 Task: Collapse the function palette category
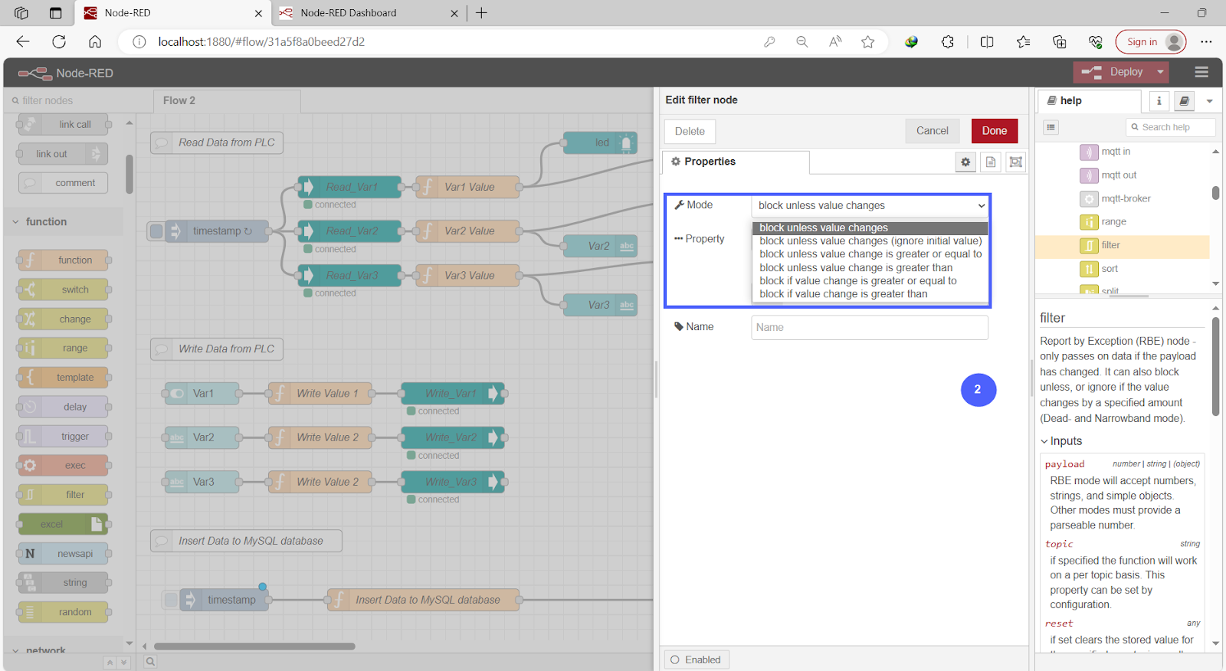[15, 222]
